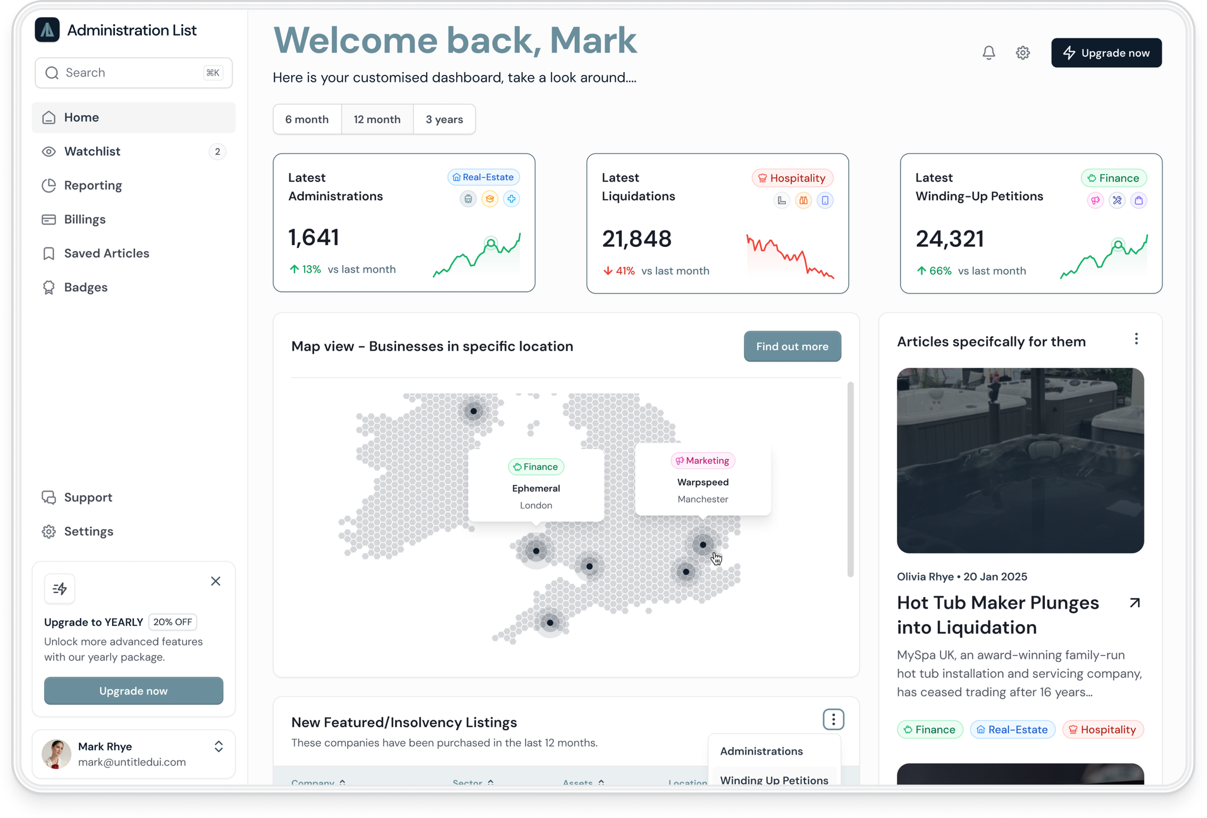The width and height of the screenshot is (1207, 818).
Task: Click the map view vertical scrollbar
Action: pos(850,479)
